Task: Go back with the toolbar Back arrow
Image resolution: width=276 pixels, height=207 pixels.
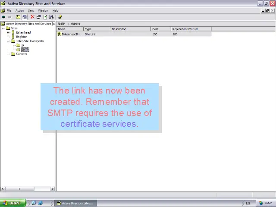Action: pos(3,17)
